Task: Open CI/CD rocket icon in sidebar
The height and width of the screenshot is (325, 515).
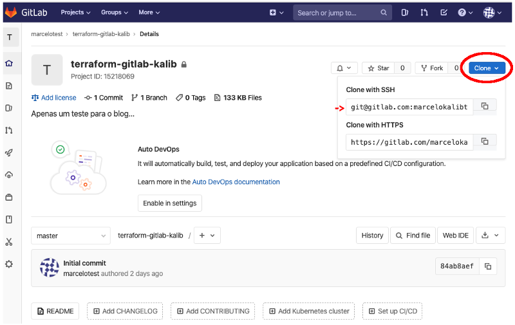Action: (9, 153)
